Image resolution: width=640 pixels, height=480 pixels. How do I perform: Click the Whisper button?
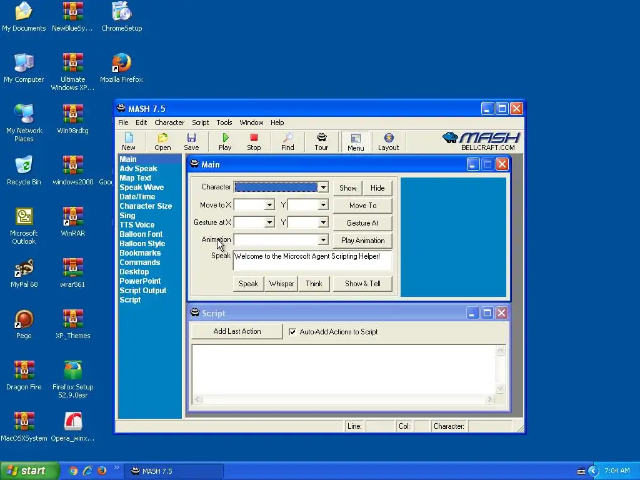282,284
